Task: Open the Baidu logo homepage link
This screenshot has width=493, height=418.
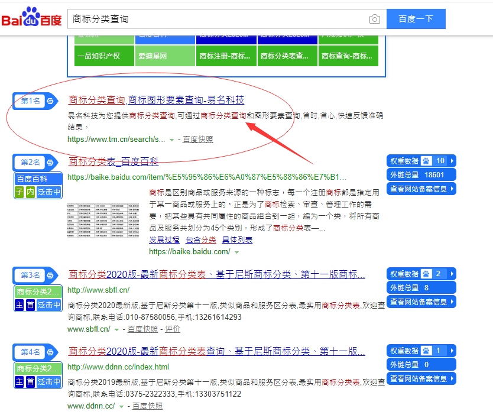Action: (x=31, y=17)
